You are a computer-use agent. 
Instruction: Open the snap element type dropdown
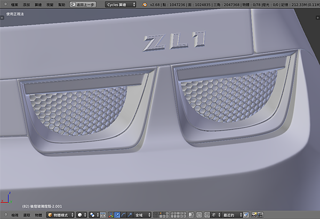(x=215, y=215)
